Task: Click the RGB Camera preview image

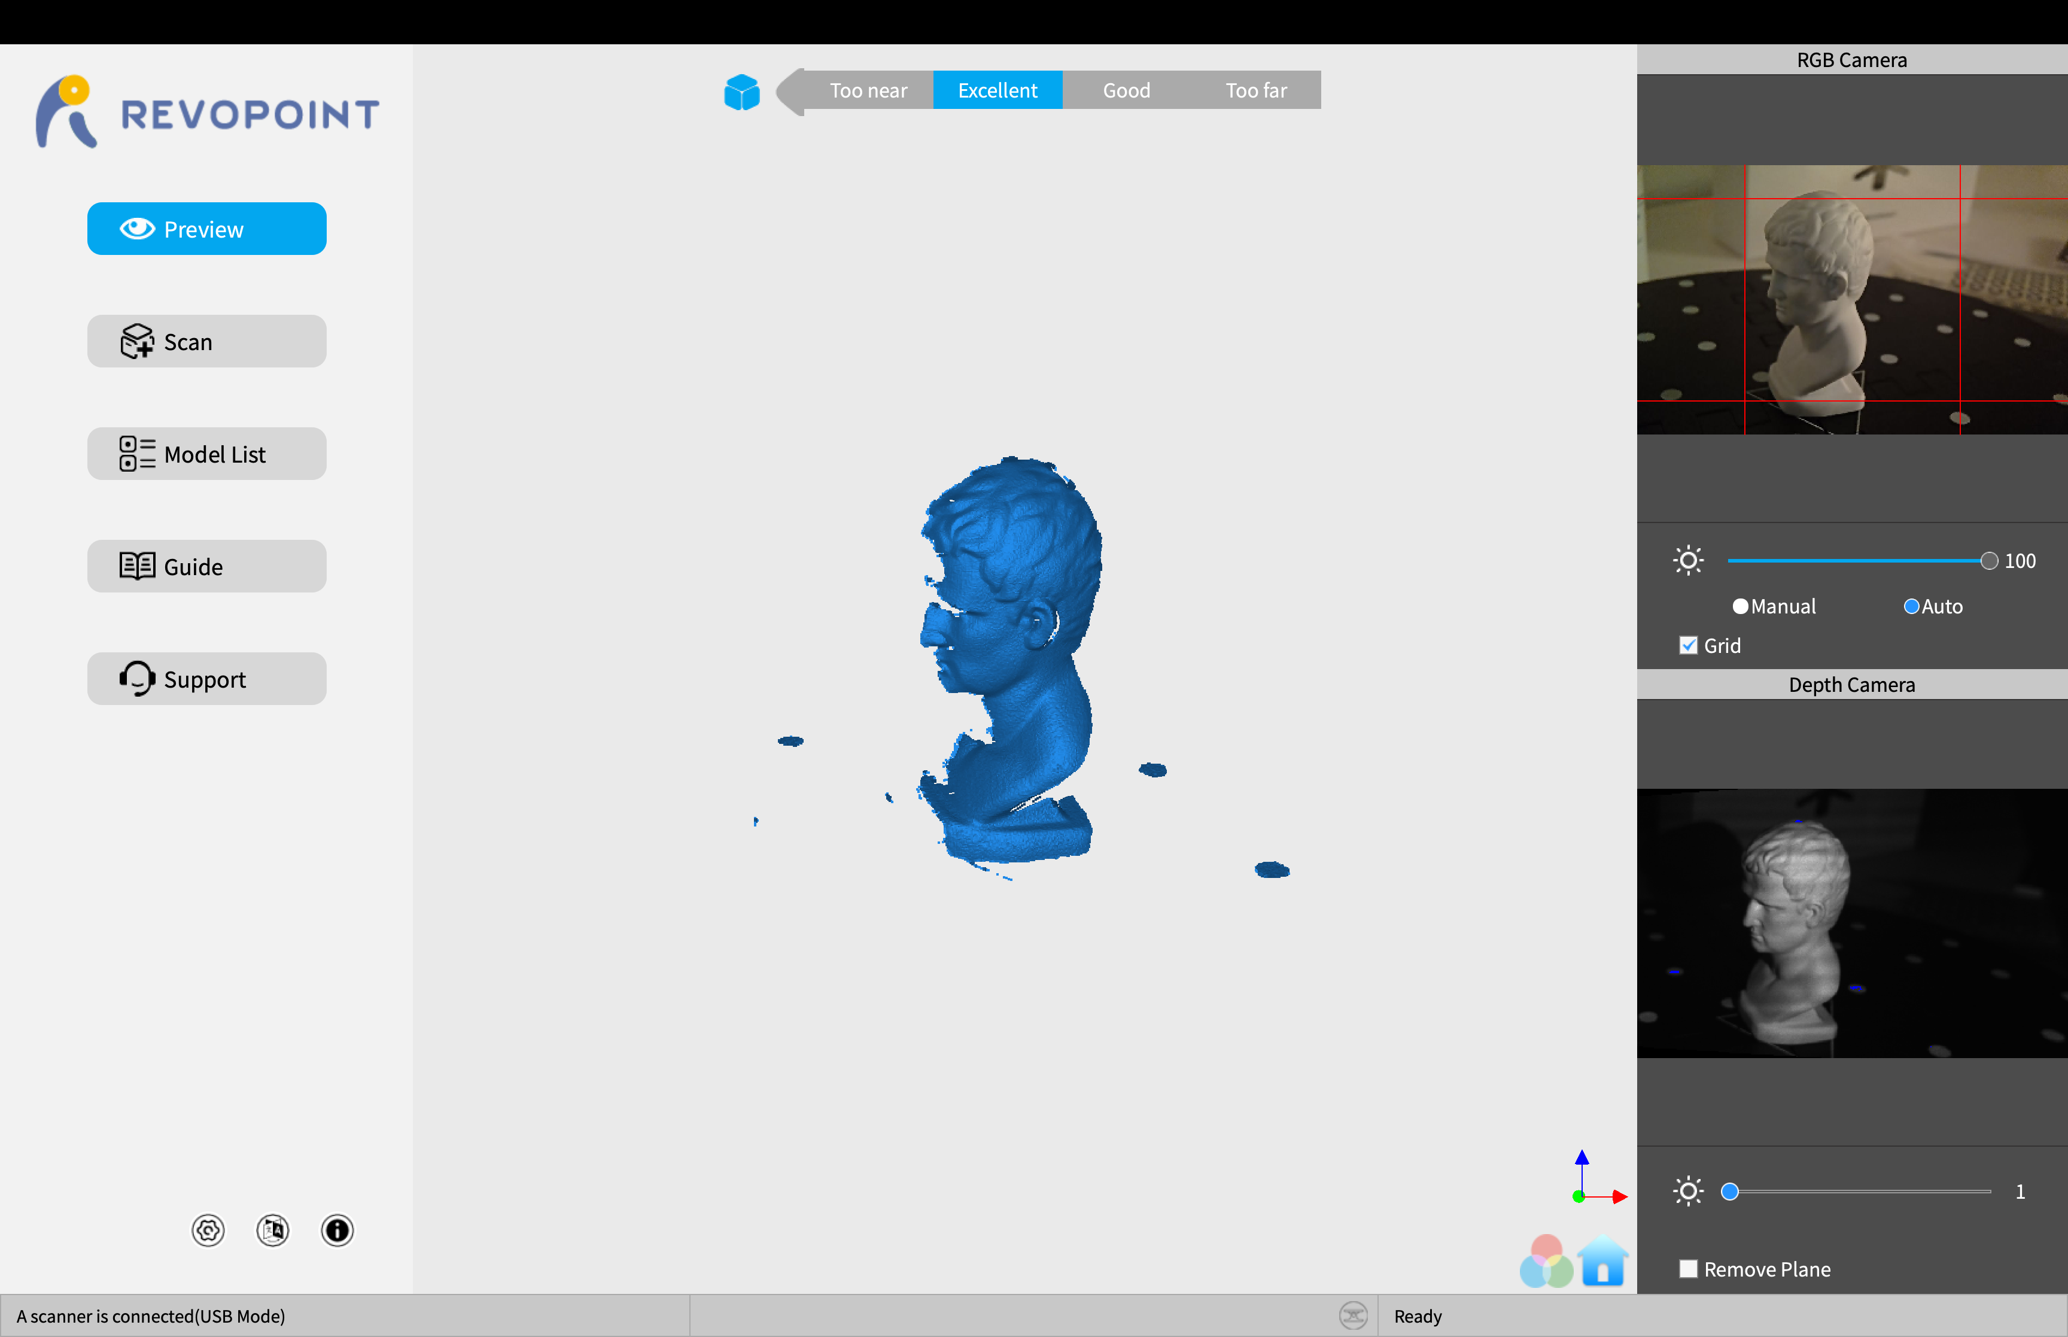Action: coord(1851,299)
